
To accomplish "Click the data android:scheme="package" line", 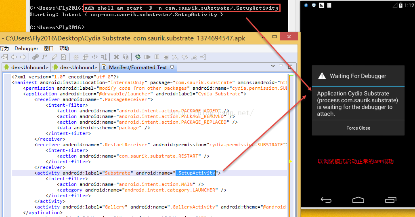I will click(103, 128).
